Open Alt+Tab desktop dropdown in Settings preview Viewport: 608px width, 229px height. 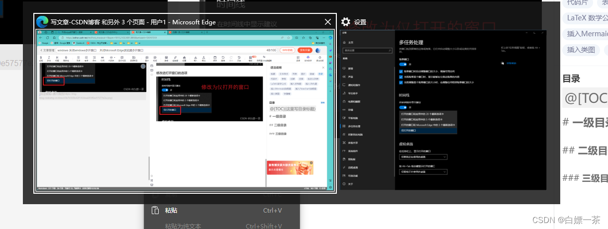[x=423, y=172]
